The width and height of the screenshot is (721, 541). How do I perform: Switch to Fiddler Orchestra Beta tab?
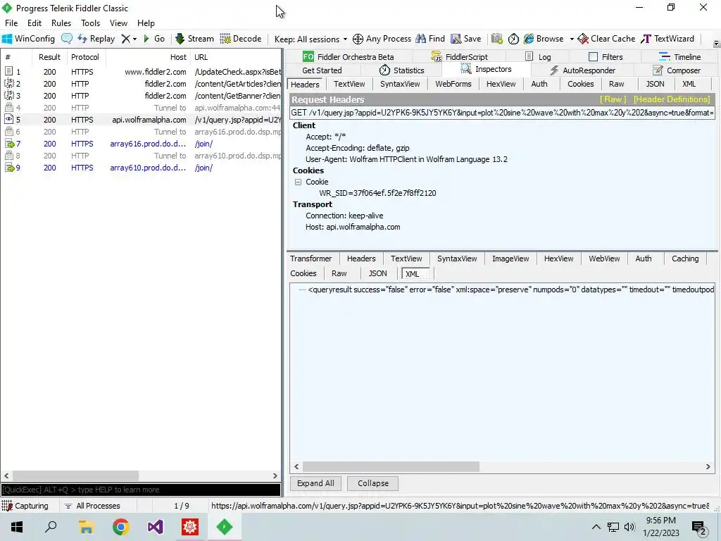click(348, 56)
